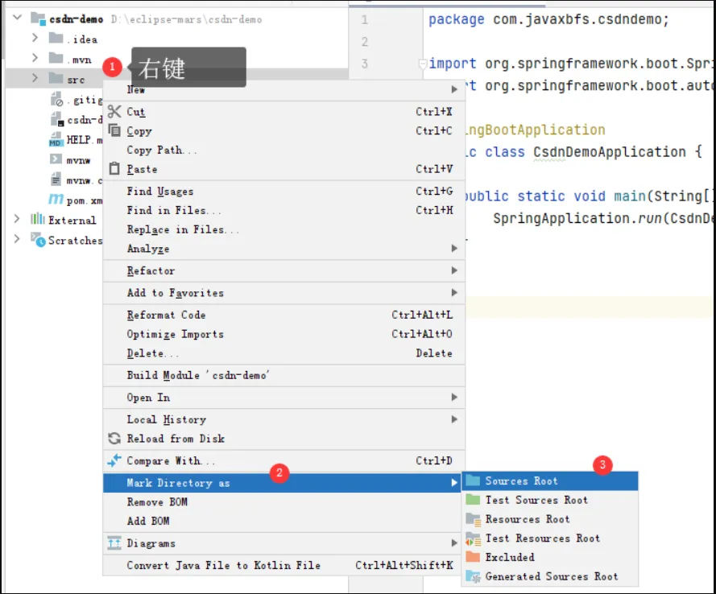The height and width of the screenshot is (594, 716).
Task: Select Build Module 'csdn-demo'
Action: pyautogui.click(x=284, y=375)
